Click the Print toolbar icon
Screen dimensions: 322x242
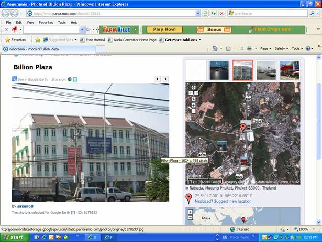pyautogui.click(x=250, y=49)
